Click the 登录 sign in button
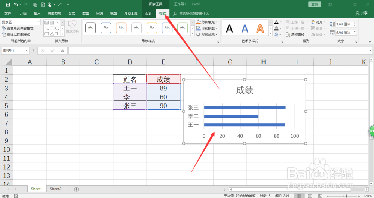This screenshot has height=198, width=374. (315, 4)
